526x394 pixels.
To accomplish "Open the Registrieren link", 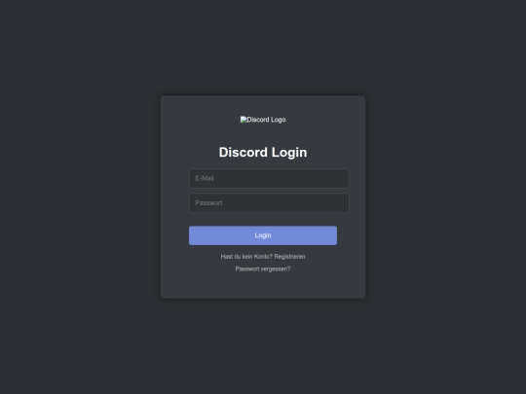I will (289, 257).
